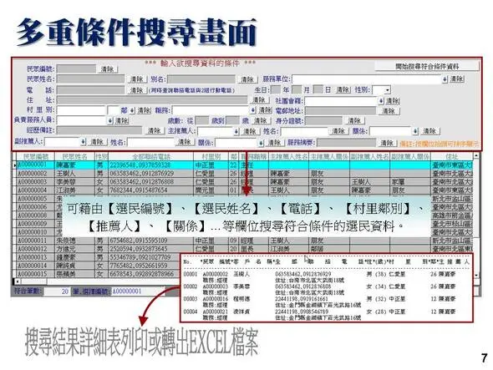Click 清除 beside the 住址 field

tap(259, 100)
